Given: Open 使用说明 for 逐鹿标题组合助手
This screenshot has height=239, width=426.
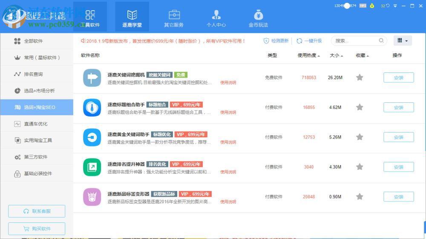Looking at the screenshot, I should click(x=228, y=112).
